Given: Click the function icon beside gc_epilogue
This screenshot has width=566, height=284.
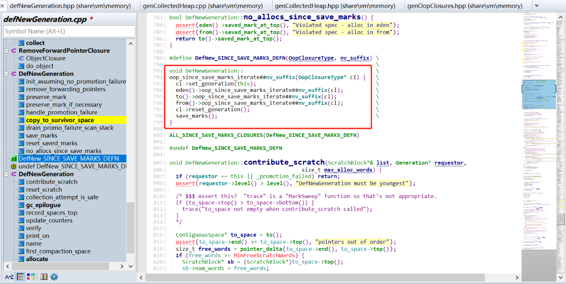Looking at the screenshot, I should pyautogui.click(x=21, y=205).
